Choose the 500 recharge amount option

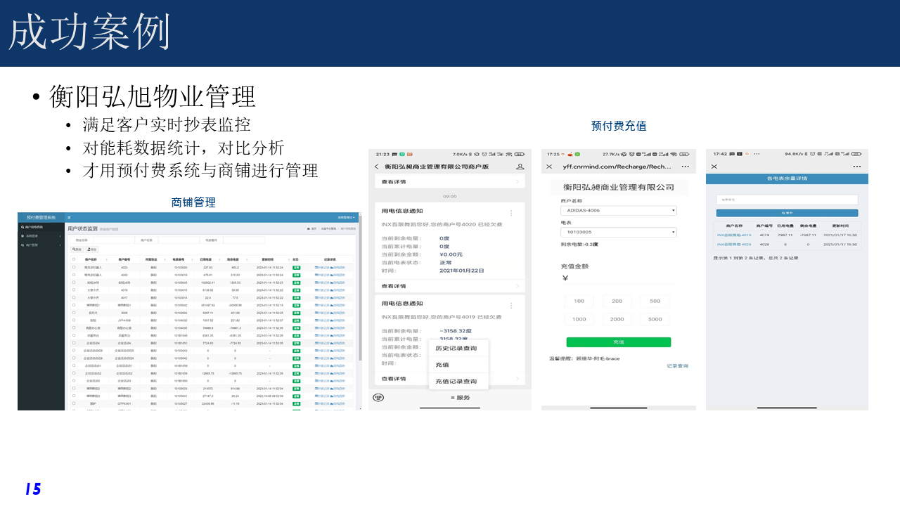pyautogui.click(x=655, y=301)
